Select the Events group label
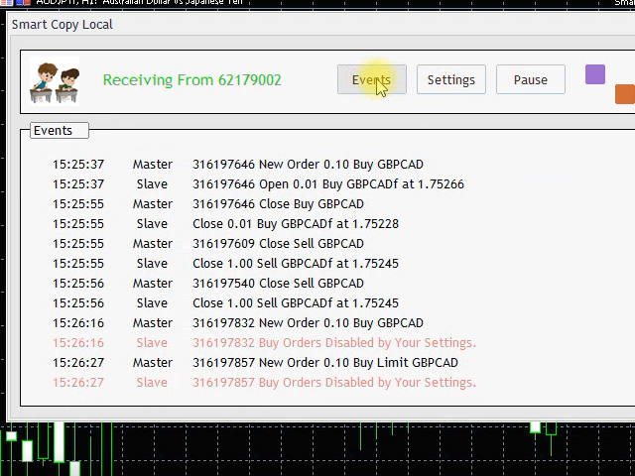This screenshot has width=635, height=476. click(x=53, y=130)
